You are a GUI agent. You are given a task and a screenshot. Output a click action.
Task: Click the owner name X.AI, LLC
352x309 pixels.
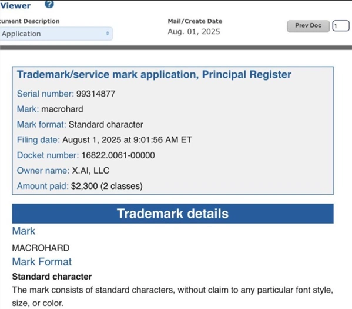tap(90, 171)
